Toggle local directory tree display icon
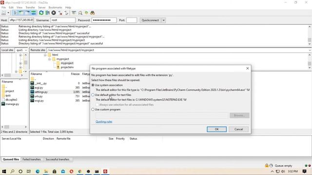312x175 pixels. pos(21,13)
